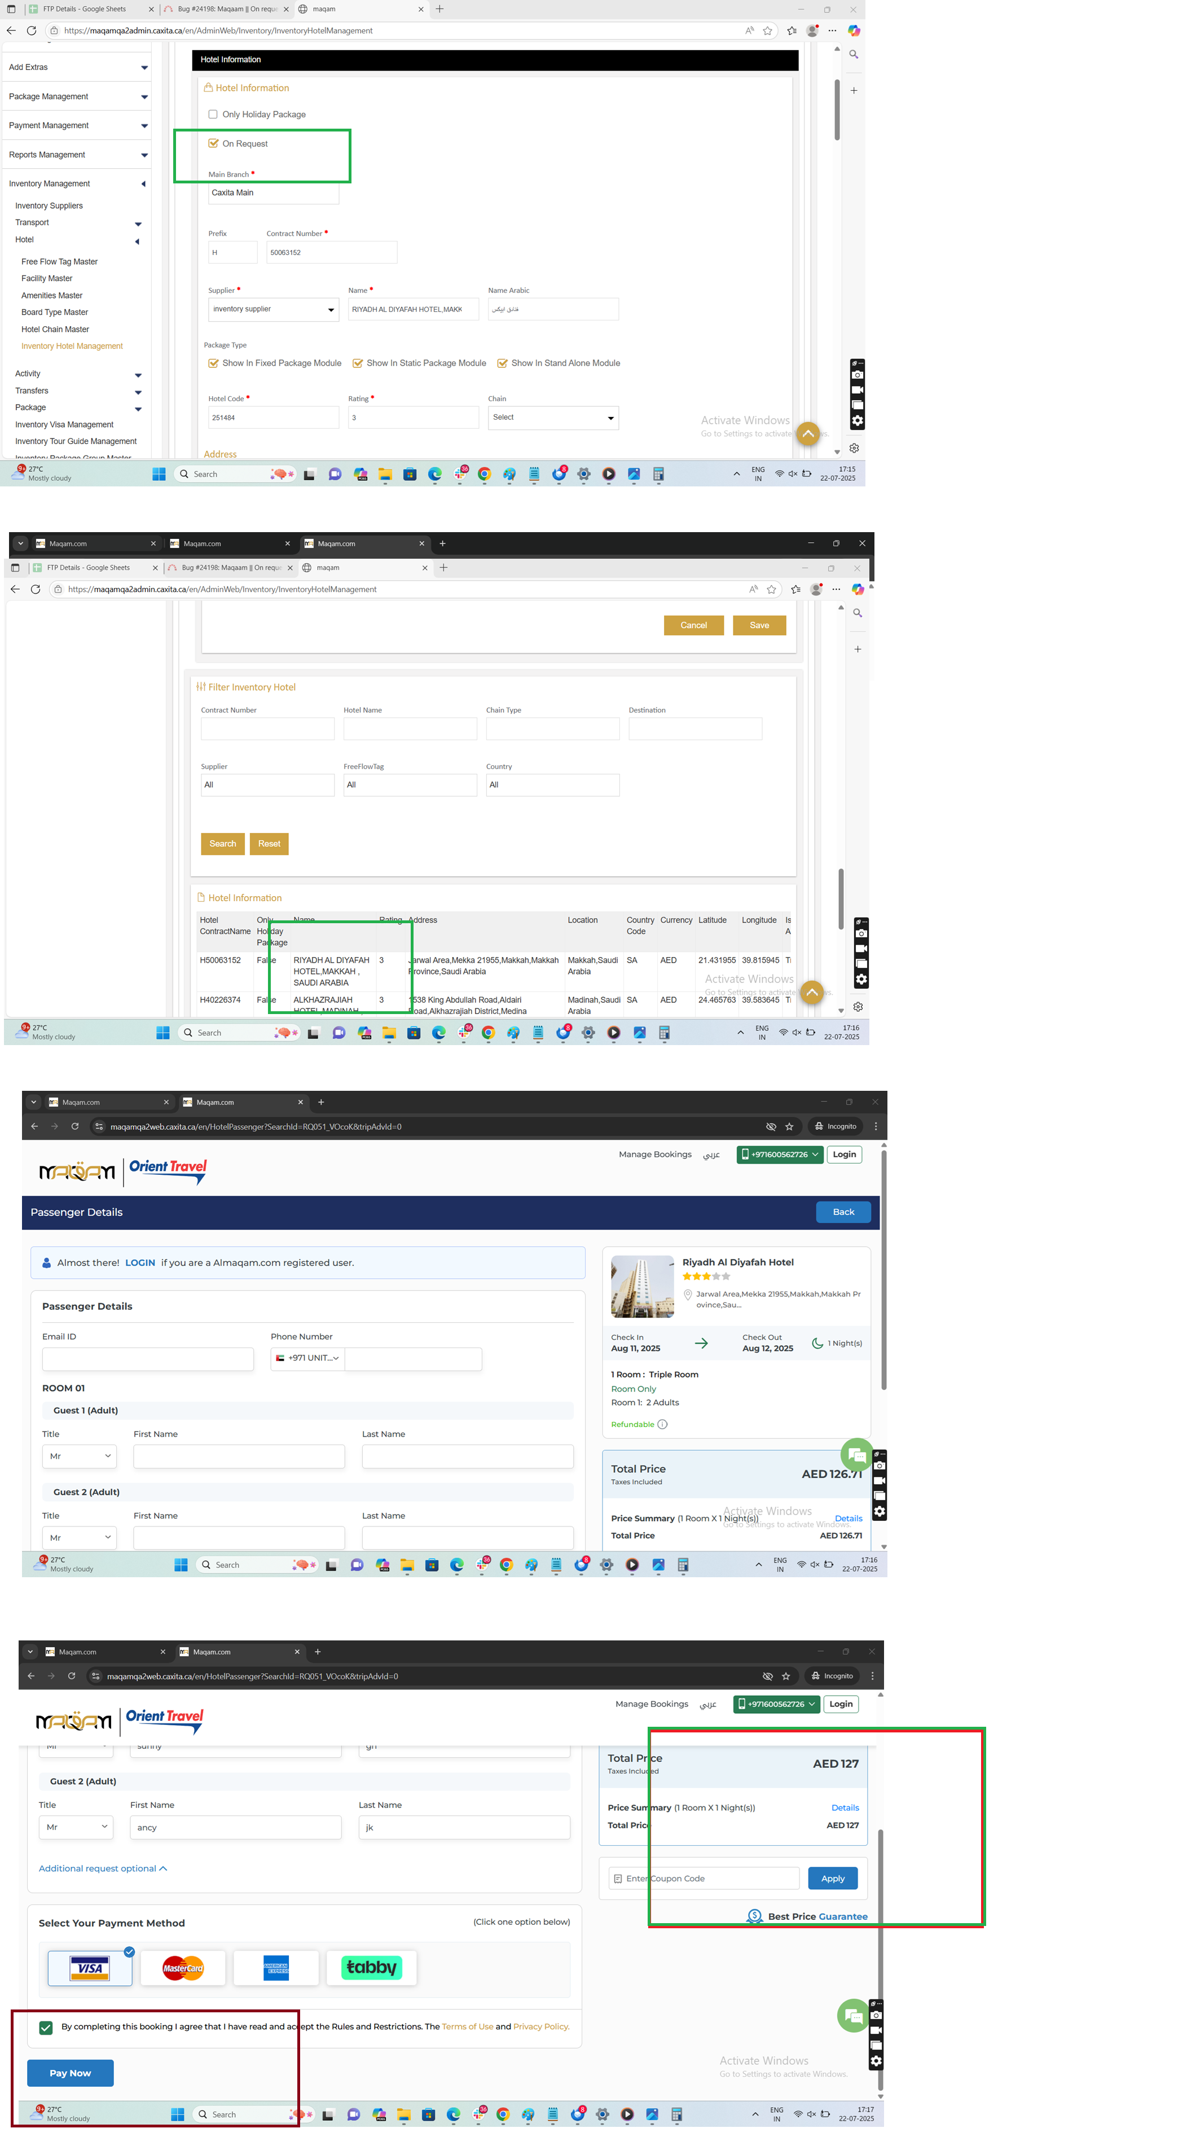Enable the Only Holiday Package checkbox

click(214, 115)
